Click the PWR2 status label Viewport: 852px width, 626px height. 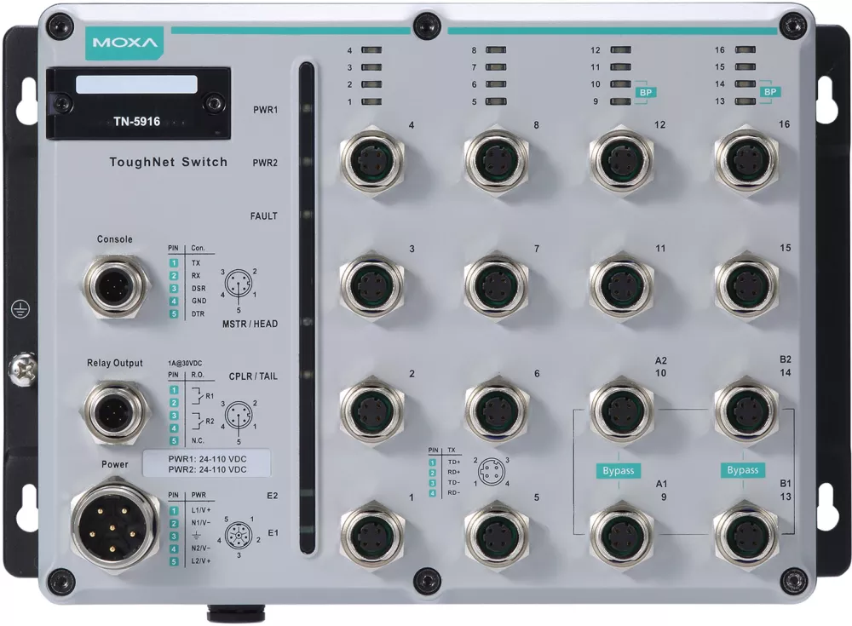point(265,163)
